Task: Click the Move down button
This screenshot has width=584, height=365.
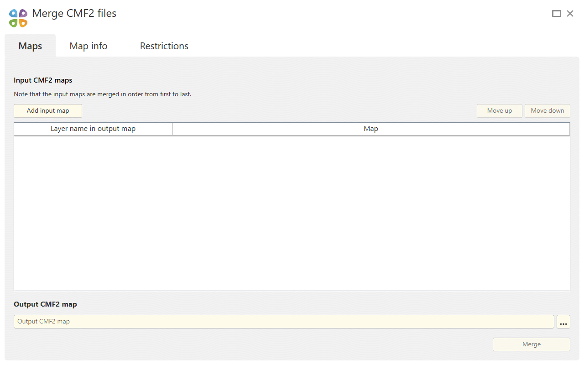Action: tap(547, 111)
